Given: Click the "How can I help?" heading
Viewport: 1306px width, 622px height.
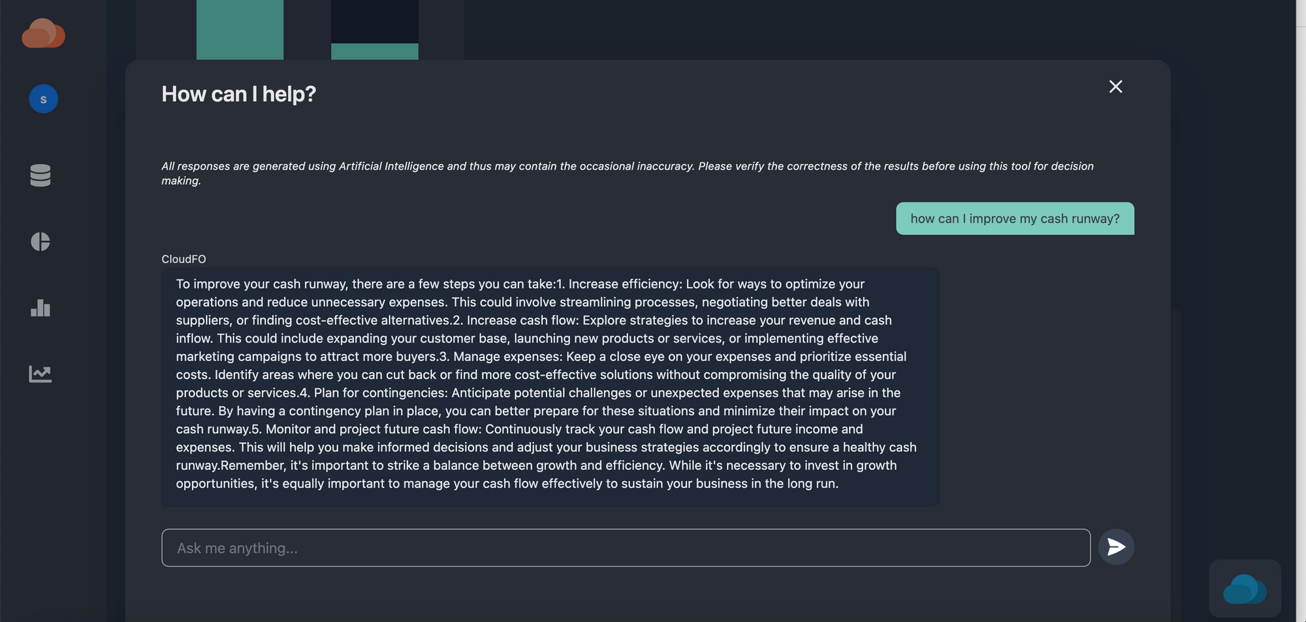Looking at the screenshot, I should click(x=238, y=93).
